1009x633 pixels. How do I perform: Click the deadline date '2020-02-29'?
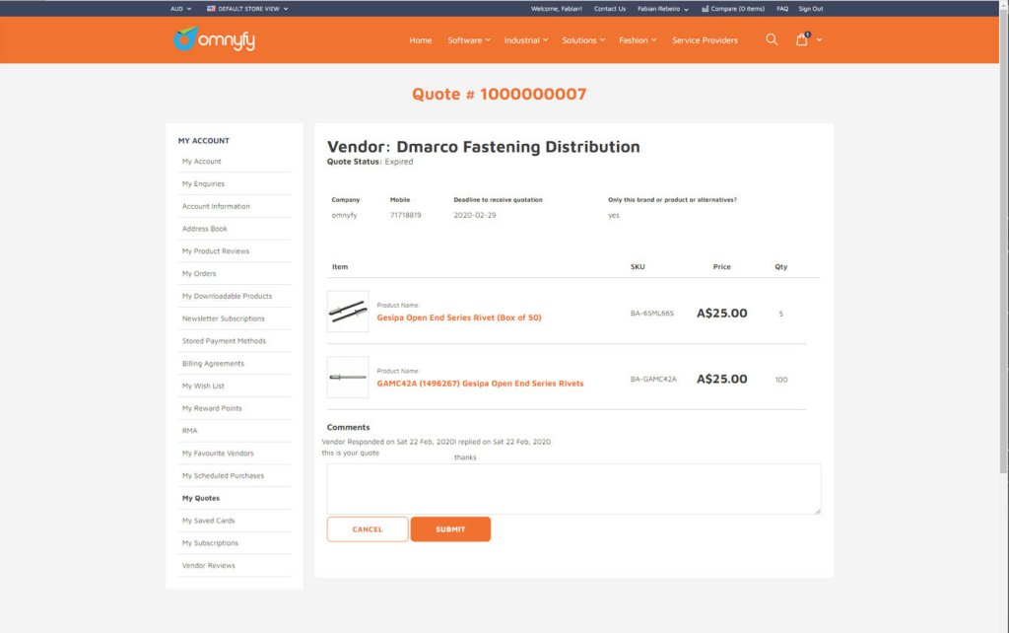click(475, 215)
